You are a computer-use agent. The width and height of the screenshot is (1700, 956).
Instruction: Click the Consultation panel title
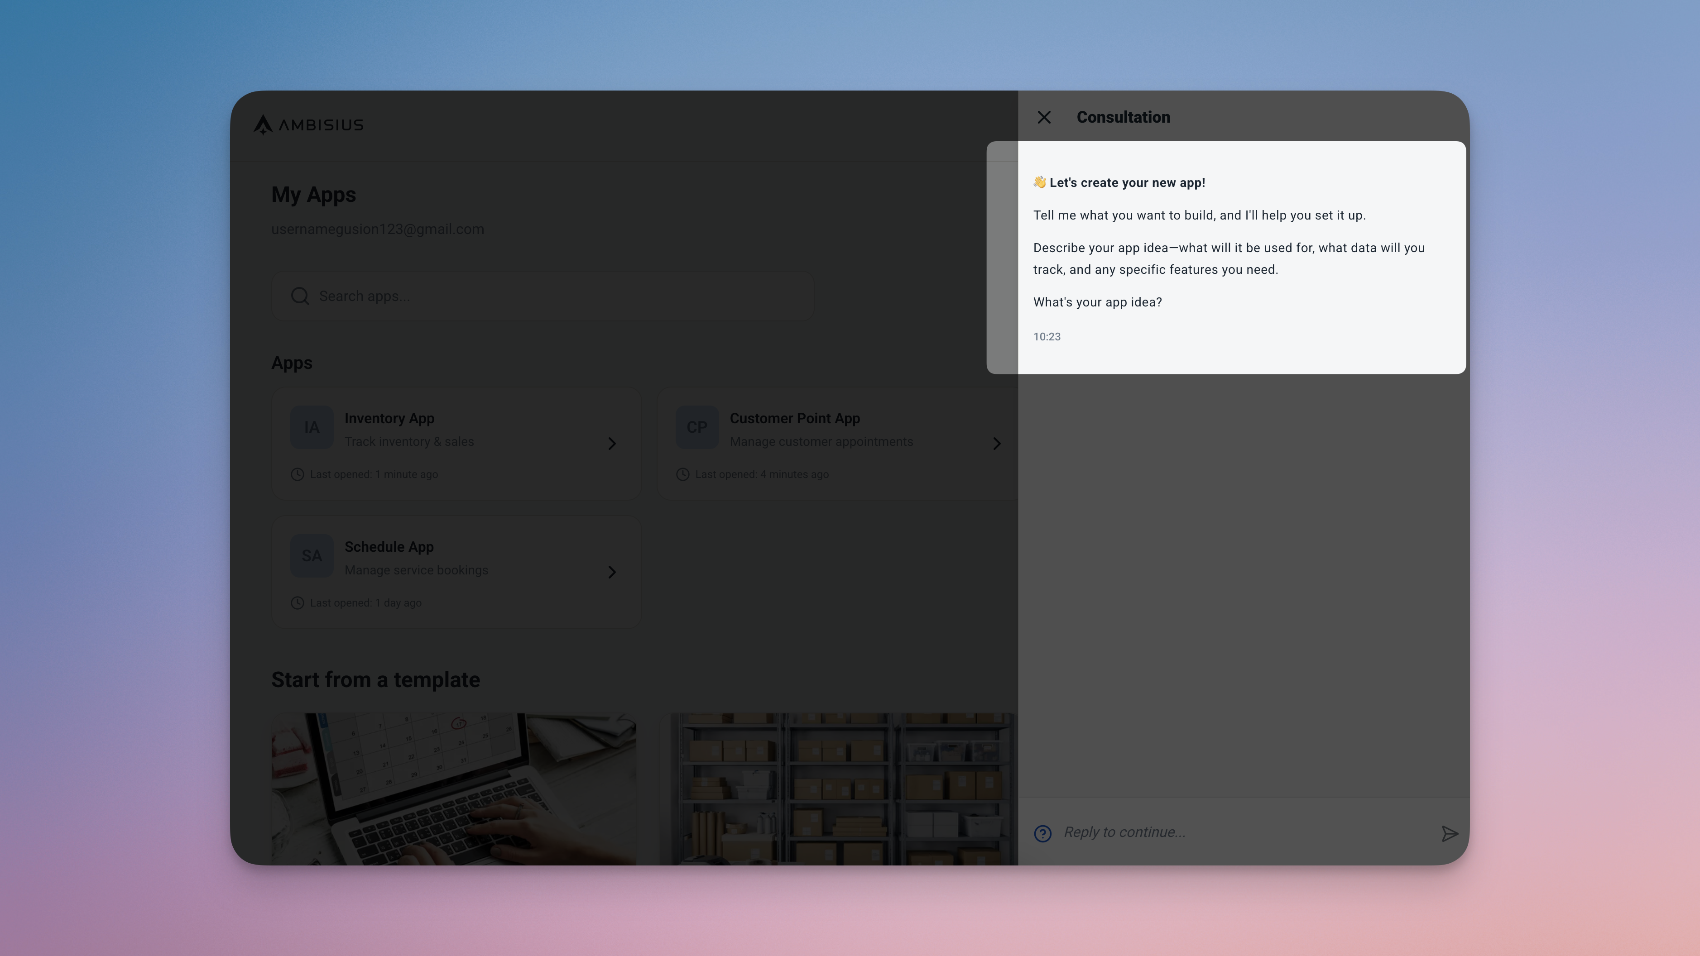pyautogui.click(x=1123, y=117)
